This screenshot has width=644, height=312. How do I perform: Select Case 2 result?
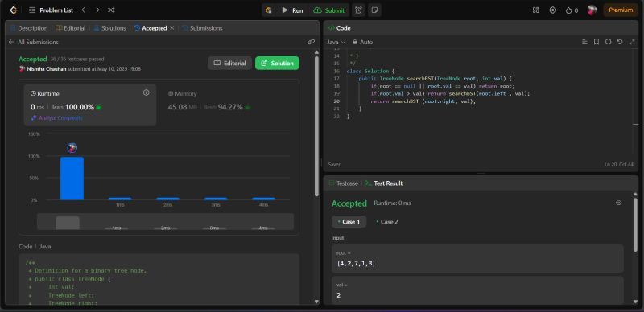(x=387, y=222)
